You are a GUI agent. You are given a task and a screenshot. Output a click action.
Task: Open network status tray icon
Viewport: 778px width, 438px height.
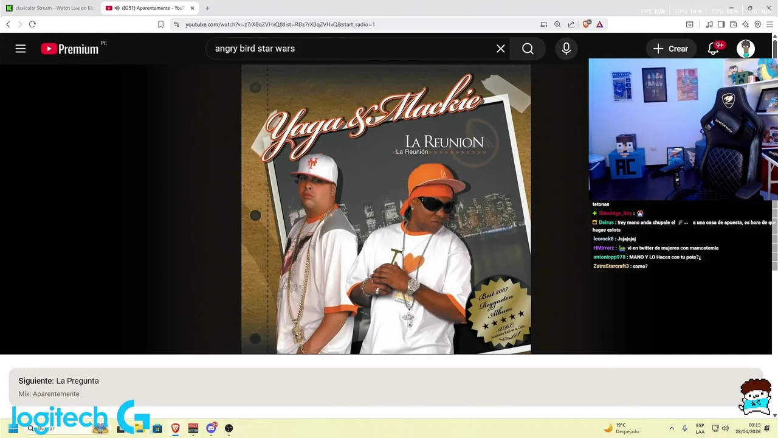[x=715, y=428]
